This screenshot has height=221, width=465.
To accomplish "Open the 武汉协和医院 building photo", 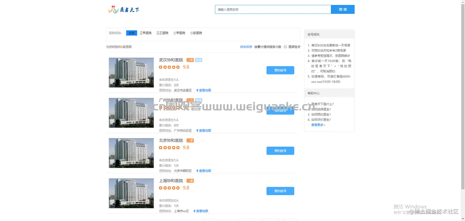I will click(131, 72).
